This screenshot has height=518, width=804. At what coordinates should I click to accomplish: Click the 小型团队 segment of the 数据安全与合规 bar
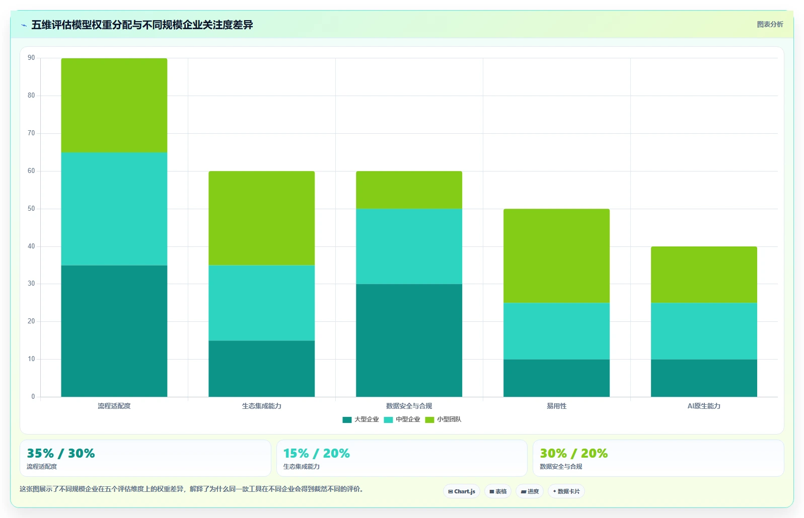409,190
